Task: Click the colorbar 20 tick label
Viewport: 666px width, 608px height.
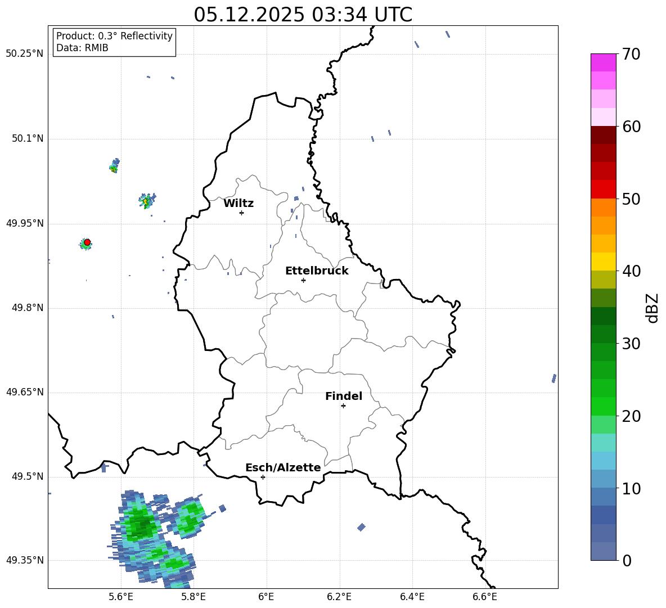Action: (631, 416)
